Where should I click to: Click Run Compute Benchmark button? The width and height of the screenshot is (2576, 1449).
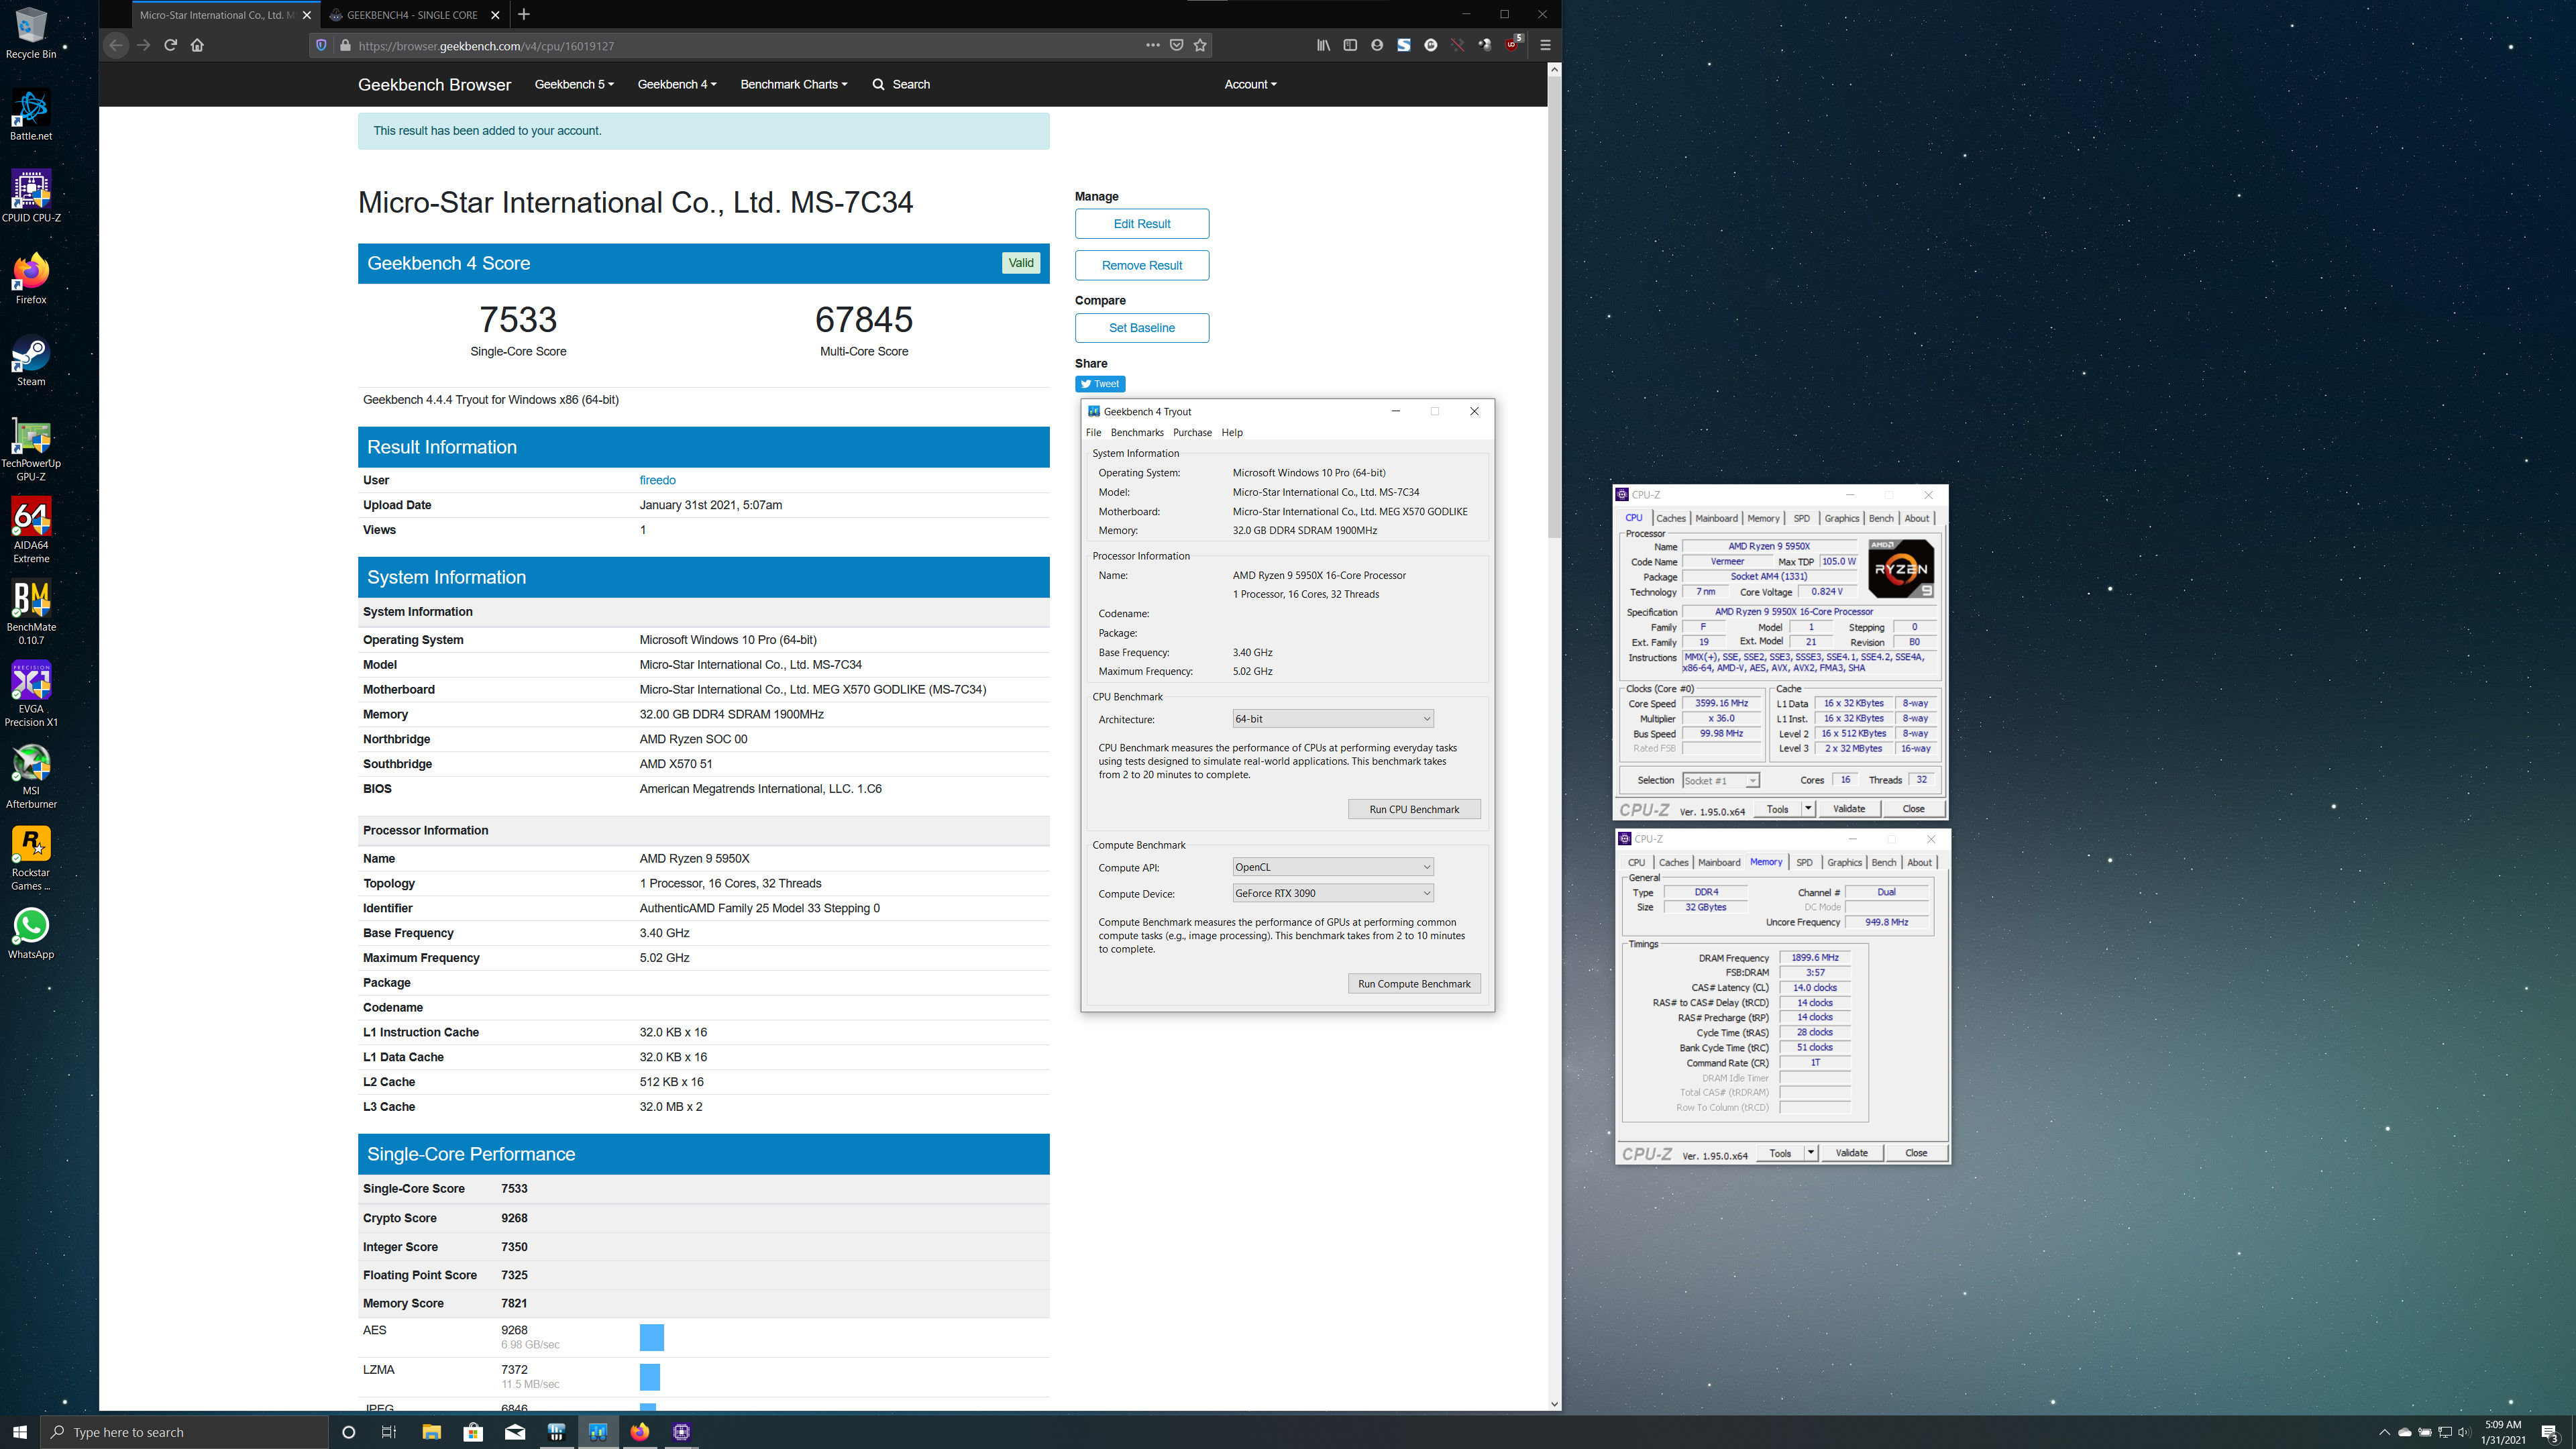pyautogui.click(x=1414, y=984)
